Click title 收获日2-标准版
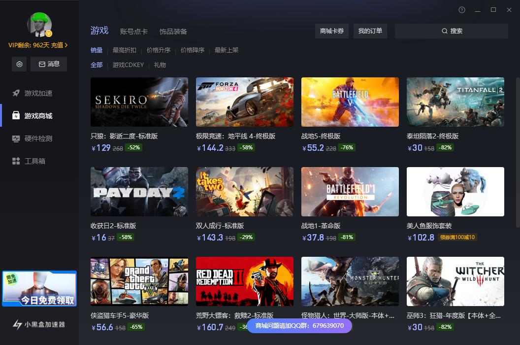This screenshot has width=520, height=345. [x=113, y=226]
